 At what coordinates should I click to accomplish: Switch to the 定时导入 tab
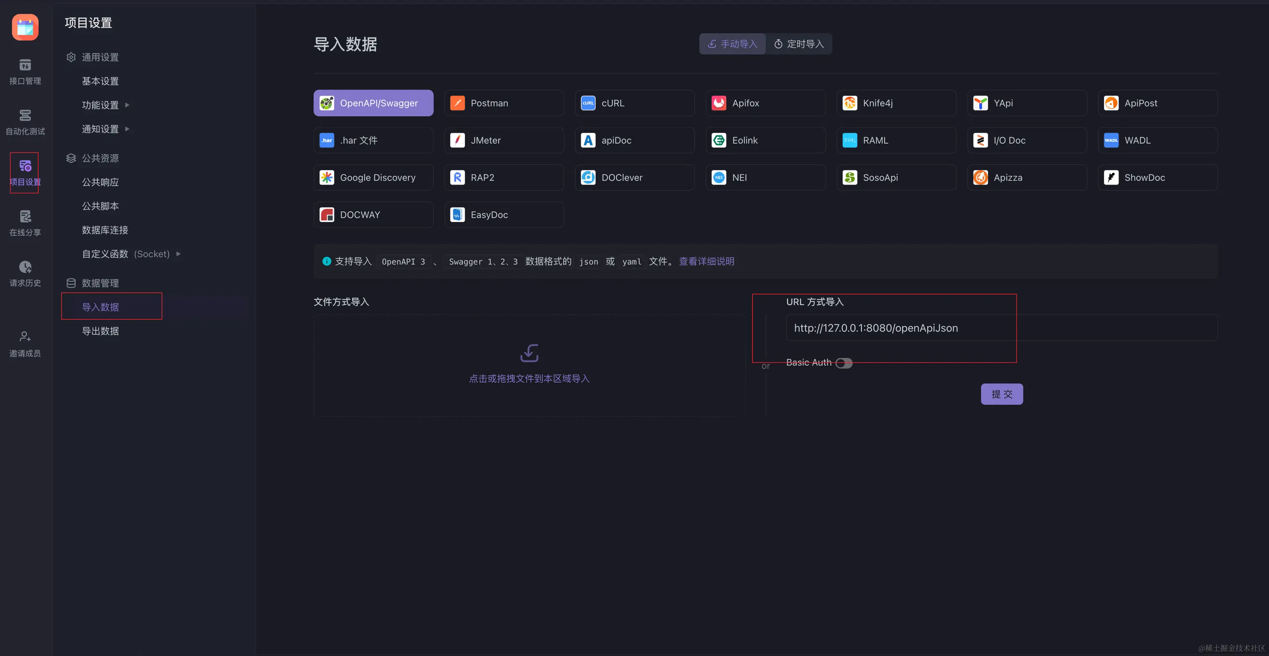[799, 44]
